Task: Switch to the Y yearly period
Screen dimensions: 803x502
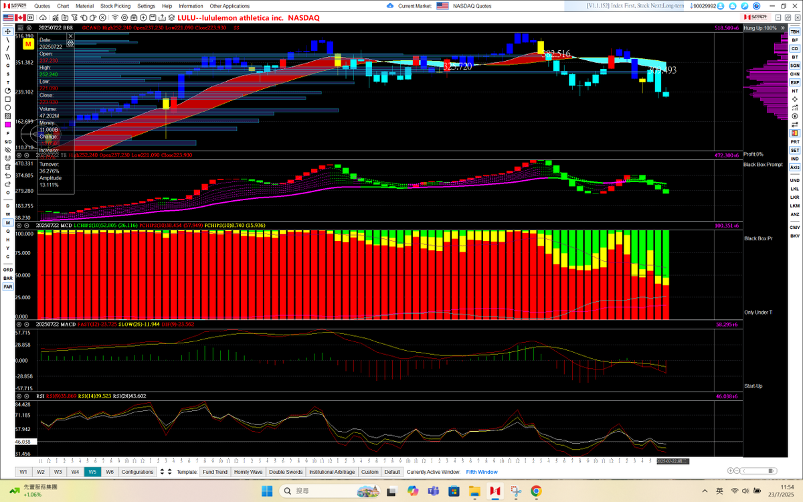Action: 7,248
